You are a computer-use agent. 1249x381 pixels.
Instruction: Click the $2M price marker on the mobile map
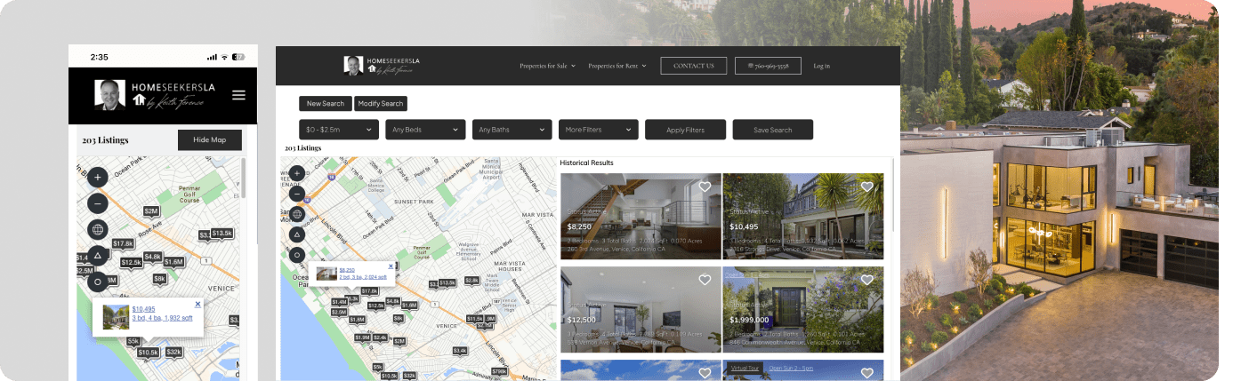pos(151,211)
